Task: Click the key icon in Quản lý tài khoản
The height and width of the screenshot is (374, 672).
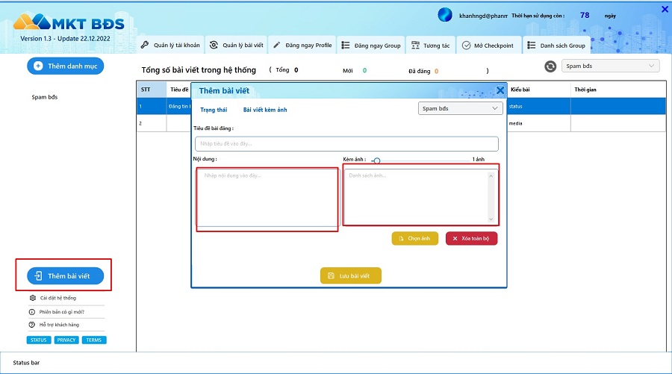Action: 145,45
